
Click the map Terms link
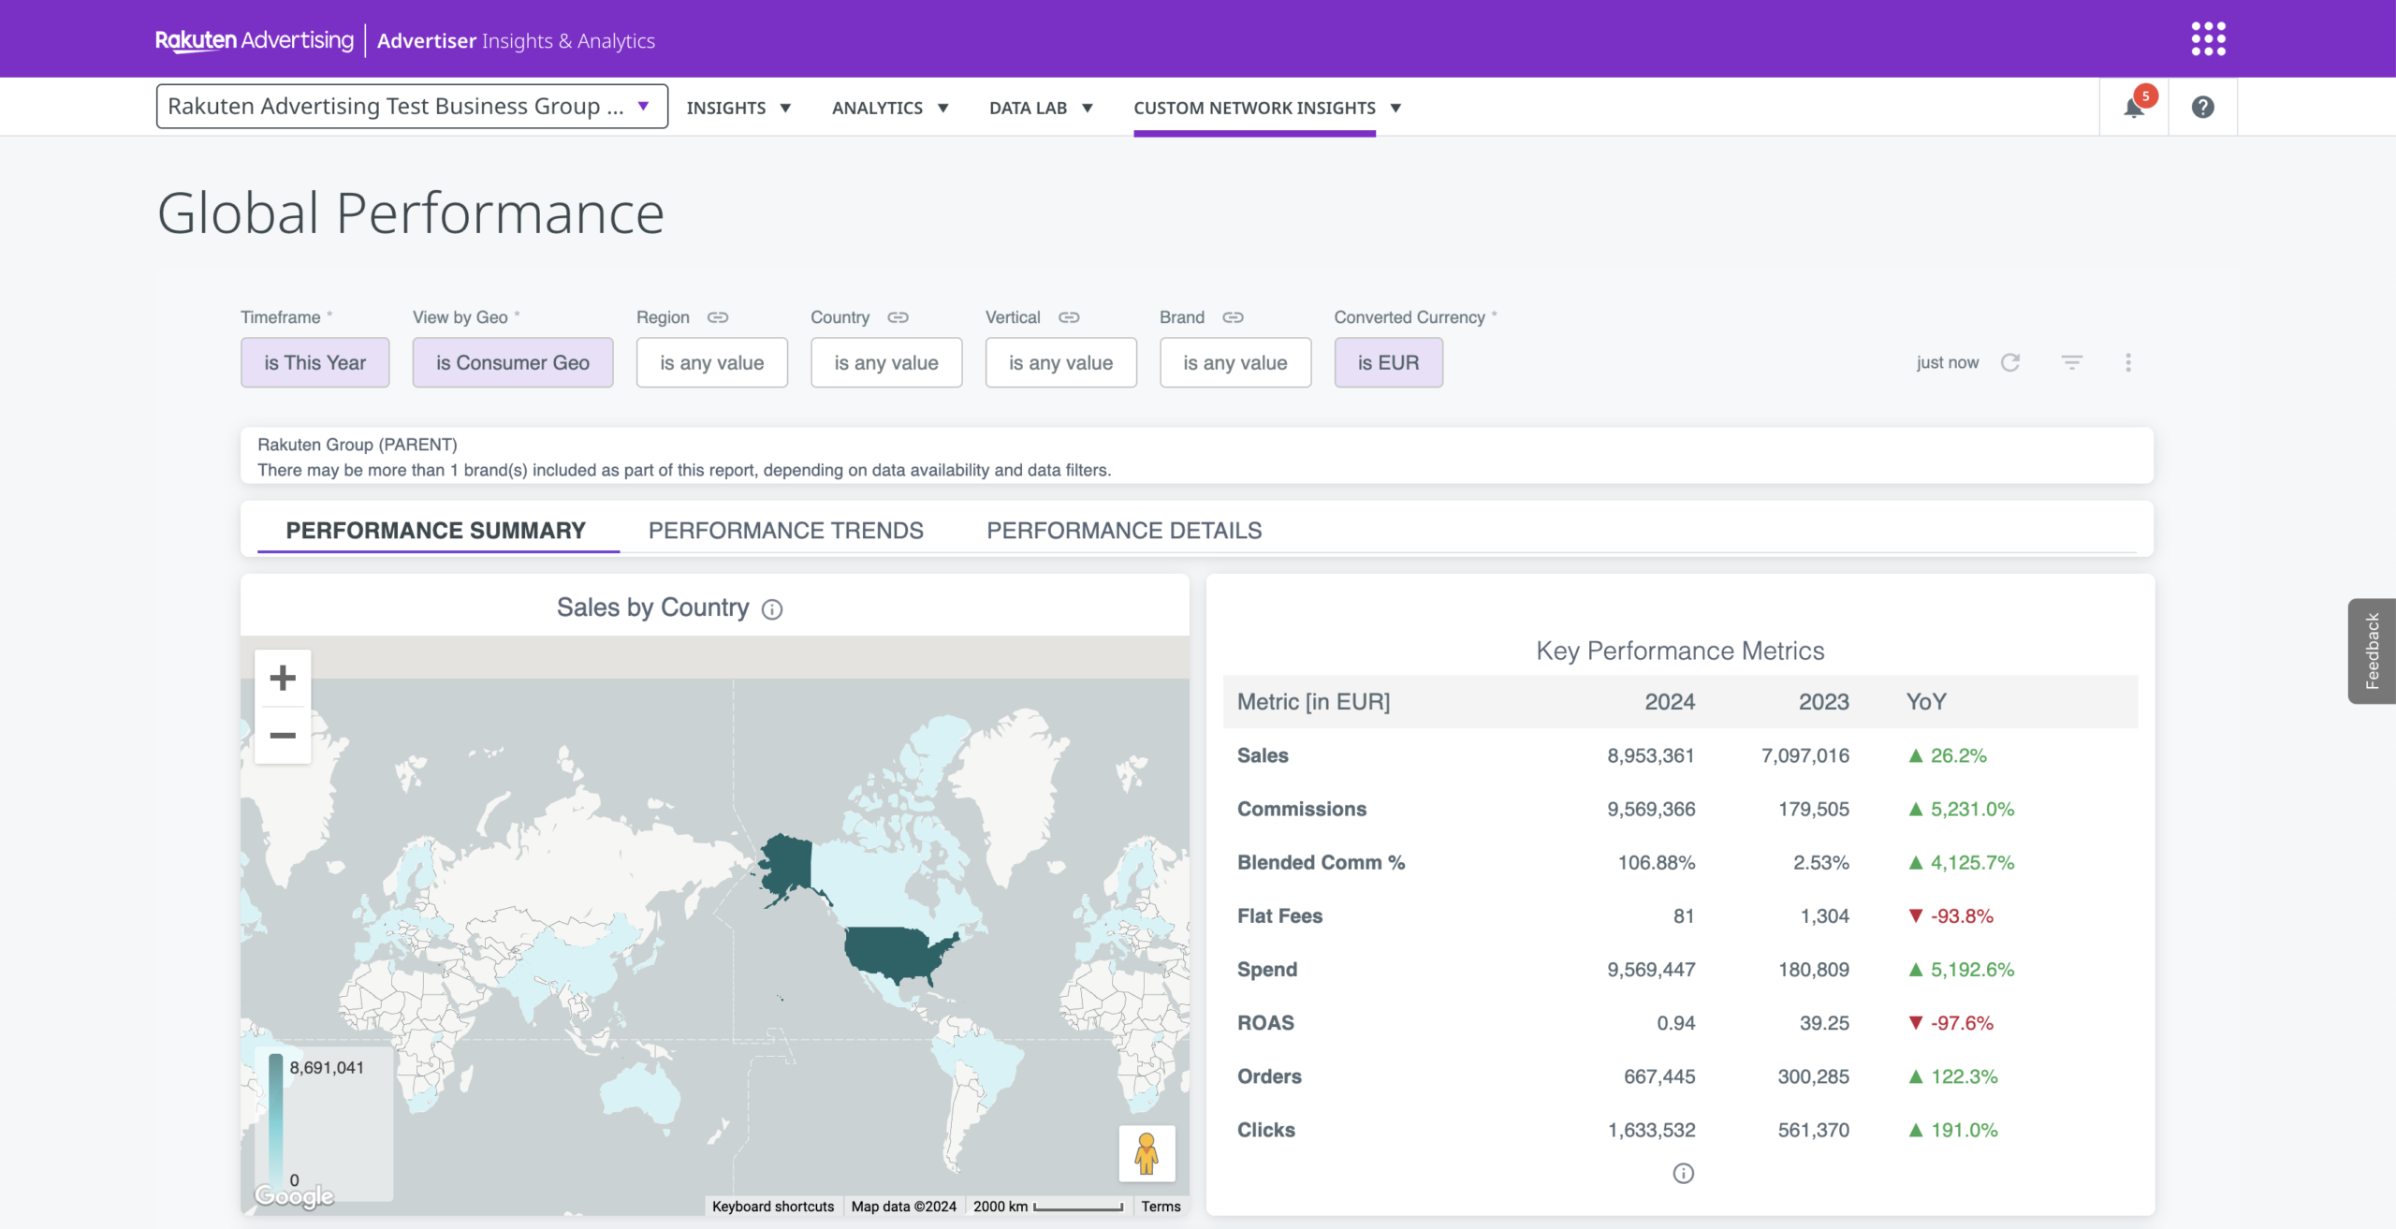tap(1161, 1207)
